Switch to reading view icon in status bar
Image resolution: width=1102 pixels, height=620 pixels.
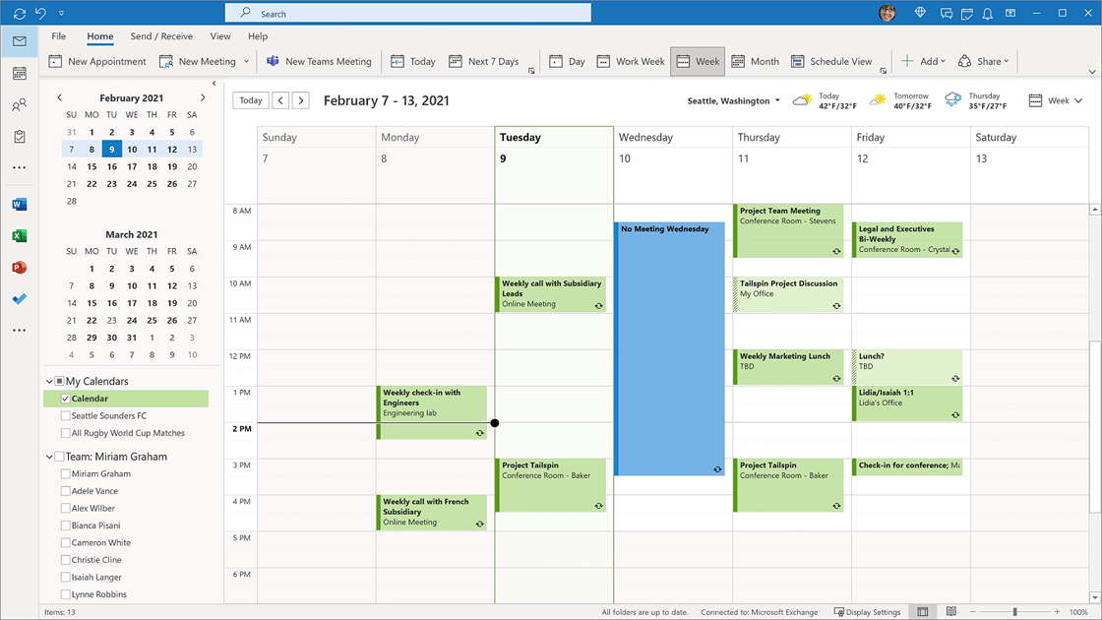pos(950,612)
